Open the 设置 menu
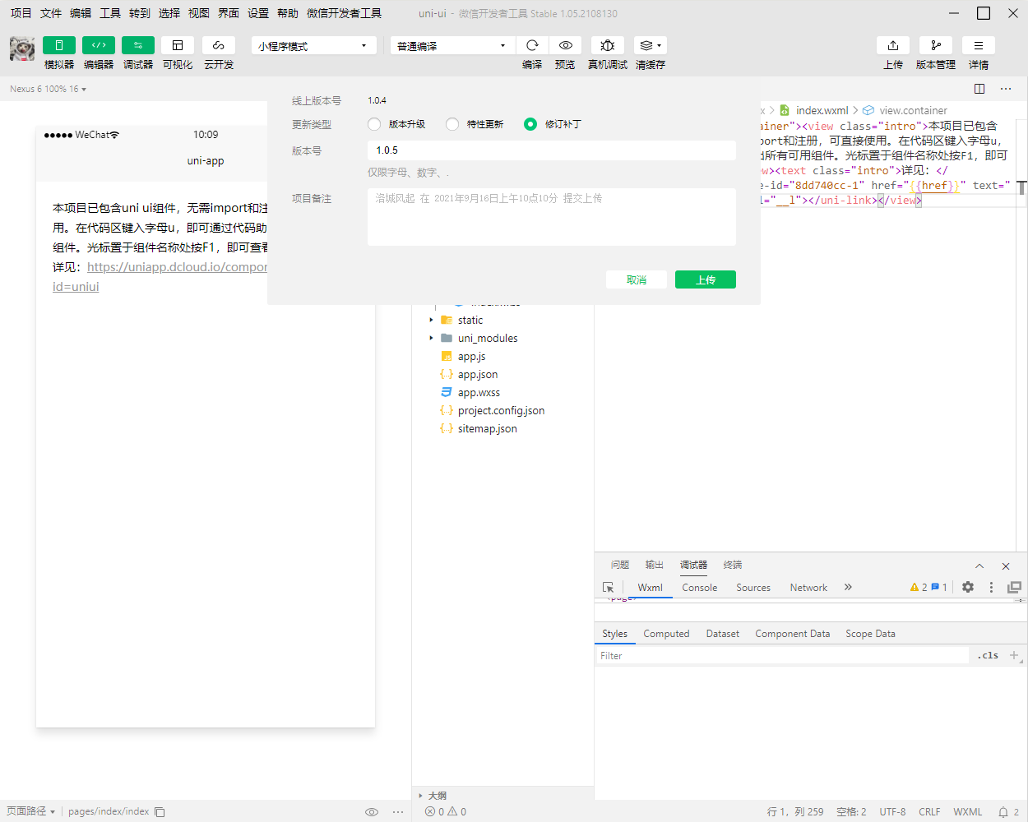 coord(257,13)
